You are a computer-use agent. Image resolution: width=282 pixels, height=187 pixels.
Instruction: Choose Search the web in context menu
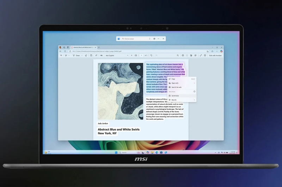tap(182, 87)
